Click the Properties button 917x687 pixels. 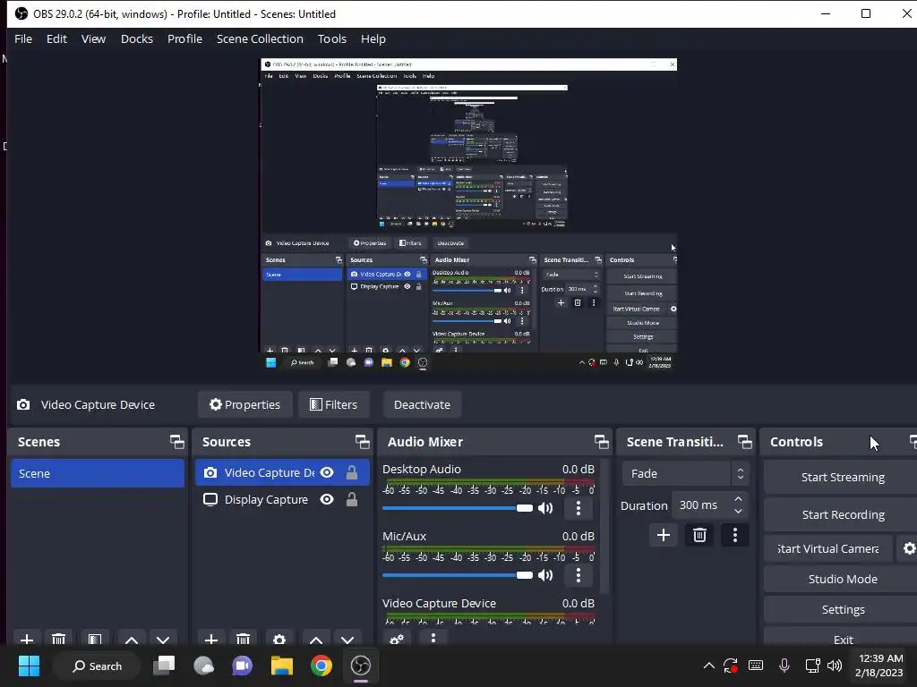point(245,404)
